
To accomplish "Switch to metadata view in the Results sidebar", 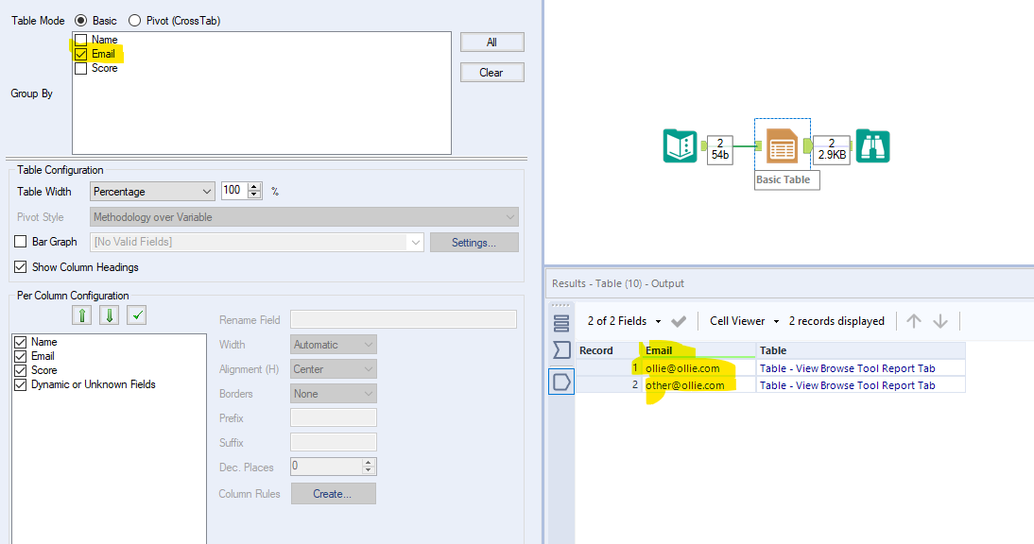I will coord(561,350).
